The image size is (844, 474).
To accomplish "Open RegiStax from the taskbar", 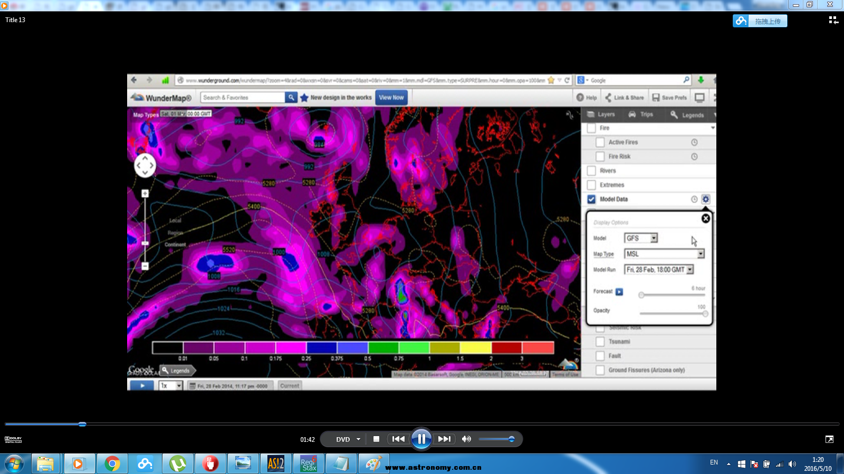I will tap(309, 464).
